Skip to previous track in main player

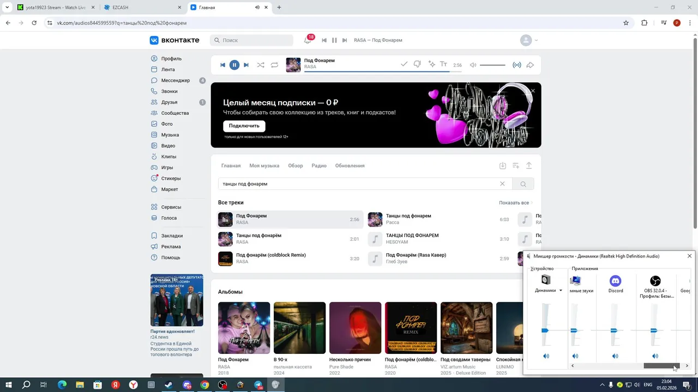click(222, 65)
